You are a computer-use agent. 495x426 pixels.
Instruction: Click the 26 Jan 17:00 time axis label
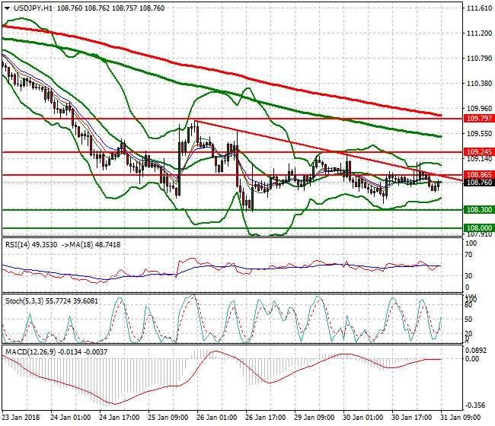click(x=266, y=418)
